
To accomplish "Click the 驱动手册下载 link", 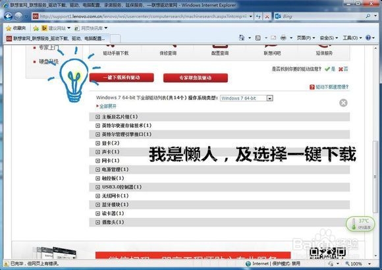I will pos(116,53).
